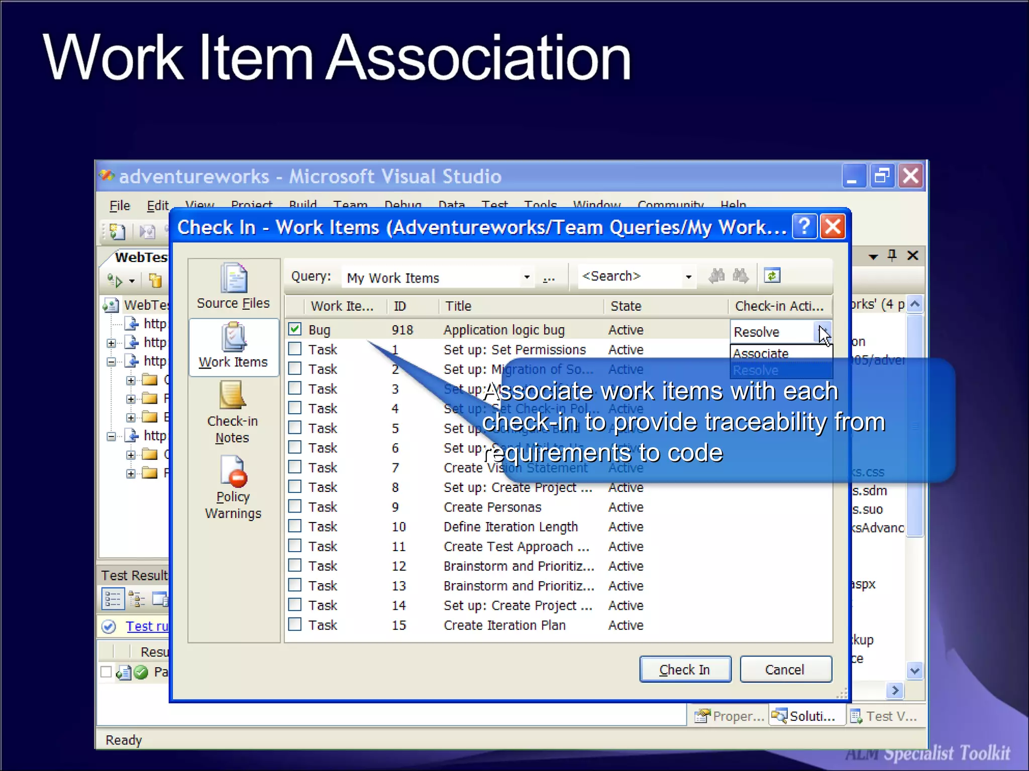Select the Task 12 Brainstorm and Prioritiz... row
The width and height of the screenshot is (1029, 771).
tap(558, 566)
